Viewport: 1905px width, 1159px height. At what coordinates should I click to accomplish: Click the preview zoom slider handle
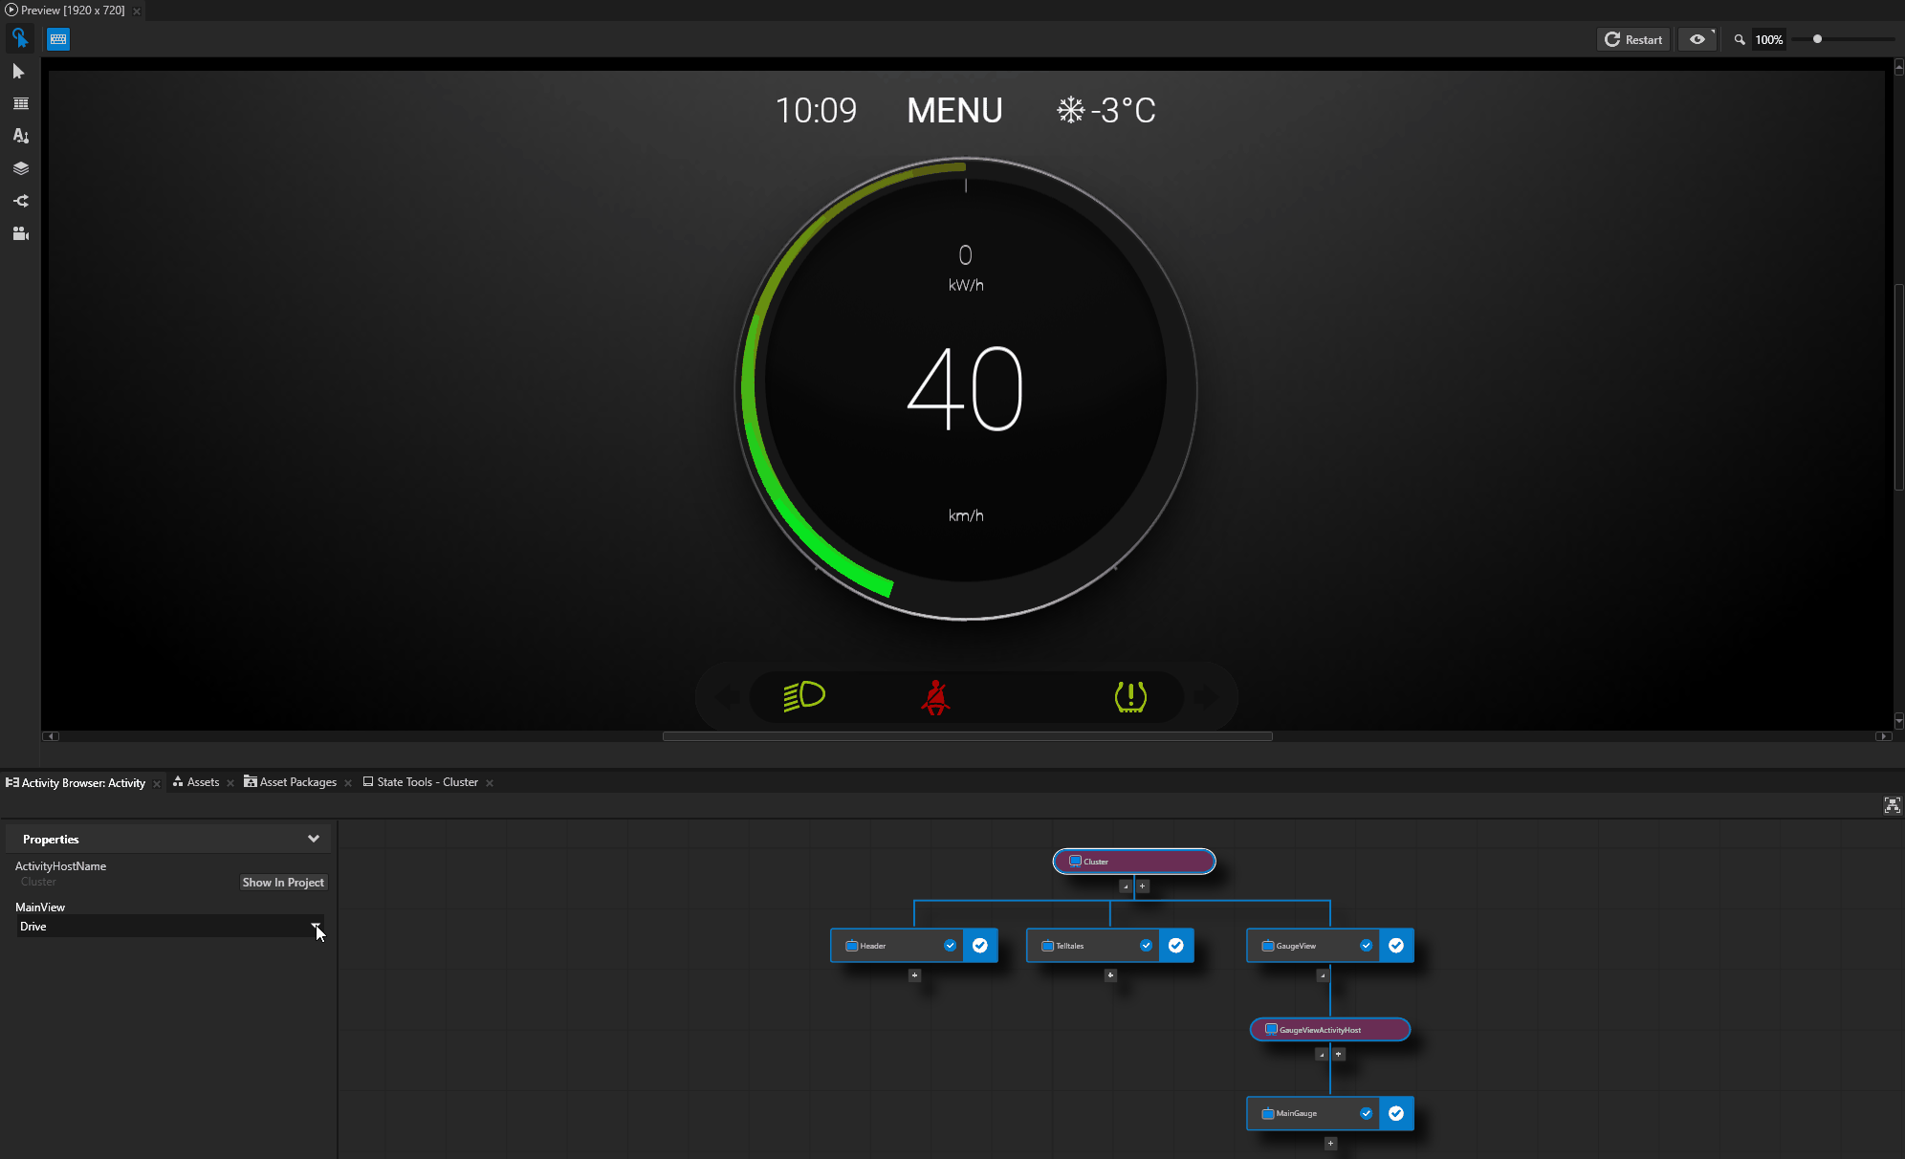tap(1817, 39)
